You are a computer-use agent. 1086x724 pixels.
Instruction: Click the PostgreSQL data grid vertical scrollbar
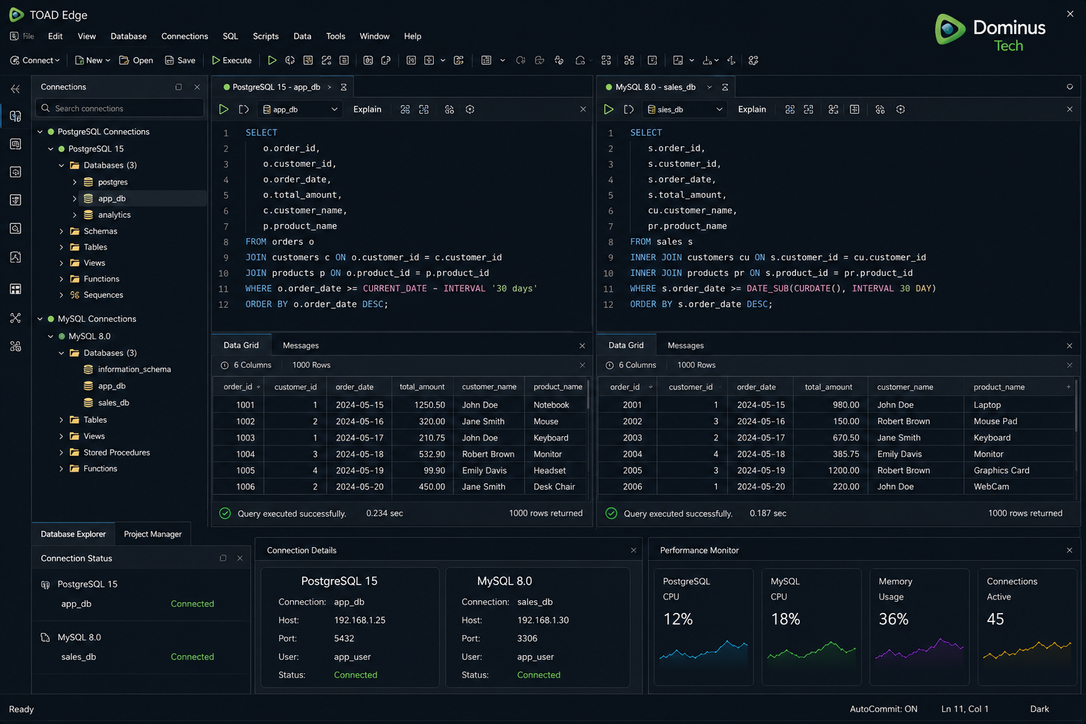pyautogui.click(x=588, y=396)
